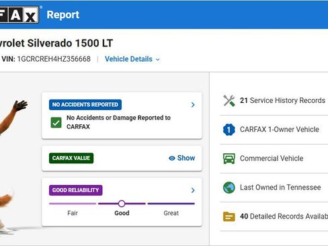Click the green checkmark for No Accidents
The height and width of the screenshot is (246, 328).
click(x=56, y=122)
